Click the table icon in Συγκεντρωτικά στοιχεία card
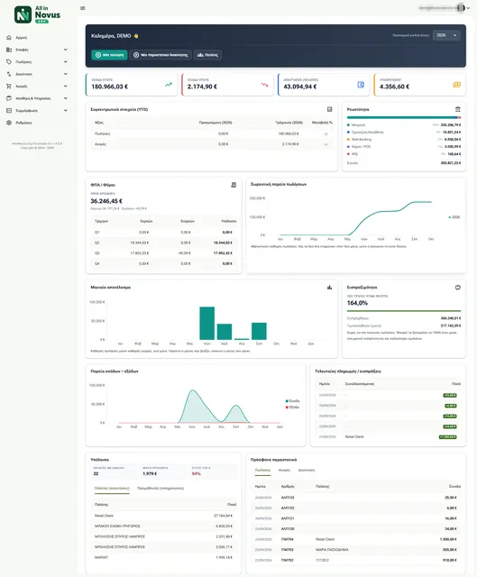The image size is (477, 577). click(329, 109)
